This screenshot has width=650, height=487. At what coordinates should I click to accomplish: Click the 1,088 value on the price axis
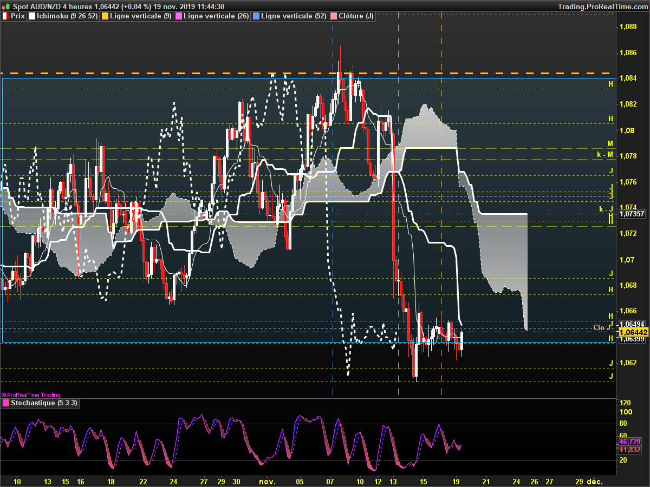click(629, 26)
